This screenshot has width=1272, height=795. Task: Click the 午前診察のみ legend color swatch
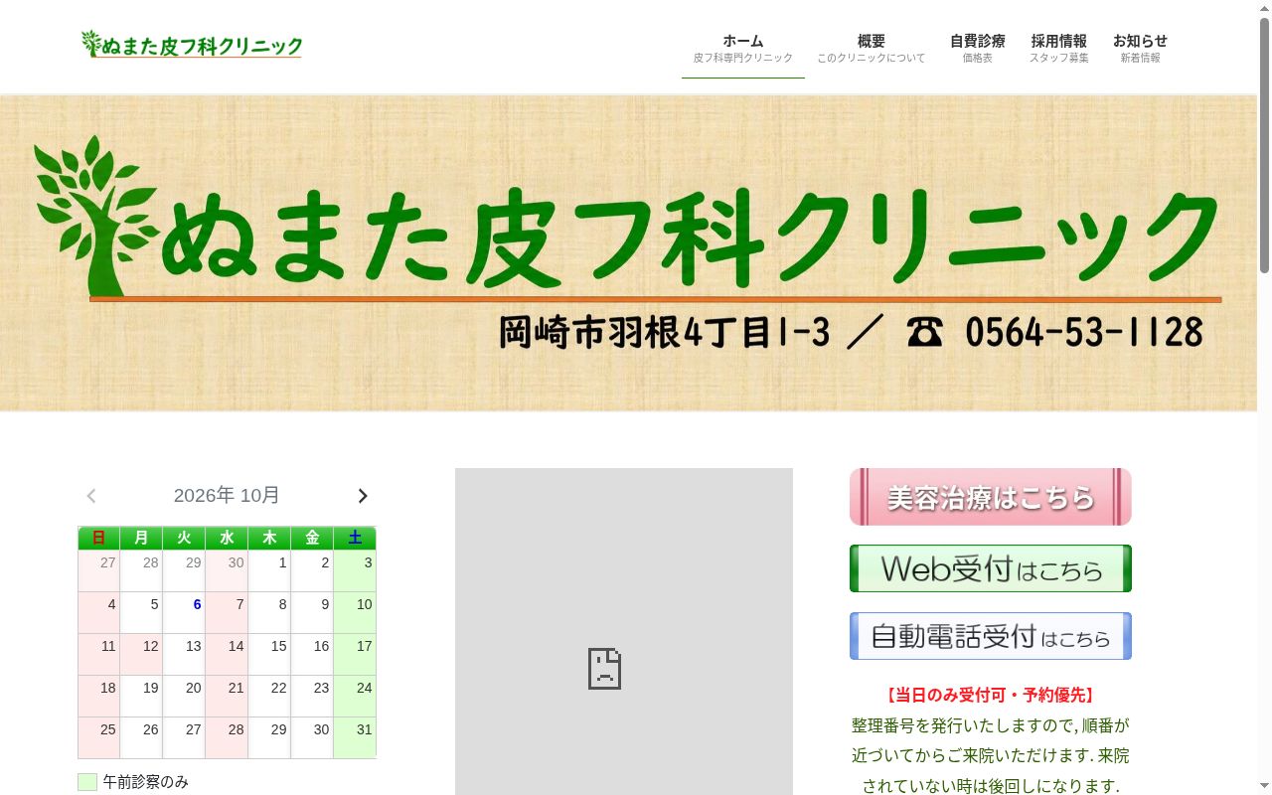point(87,782)
